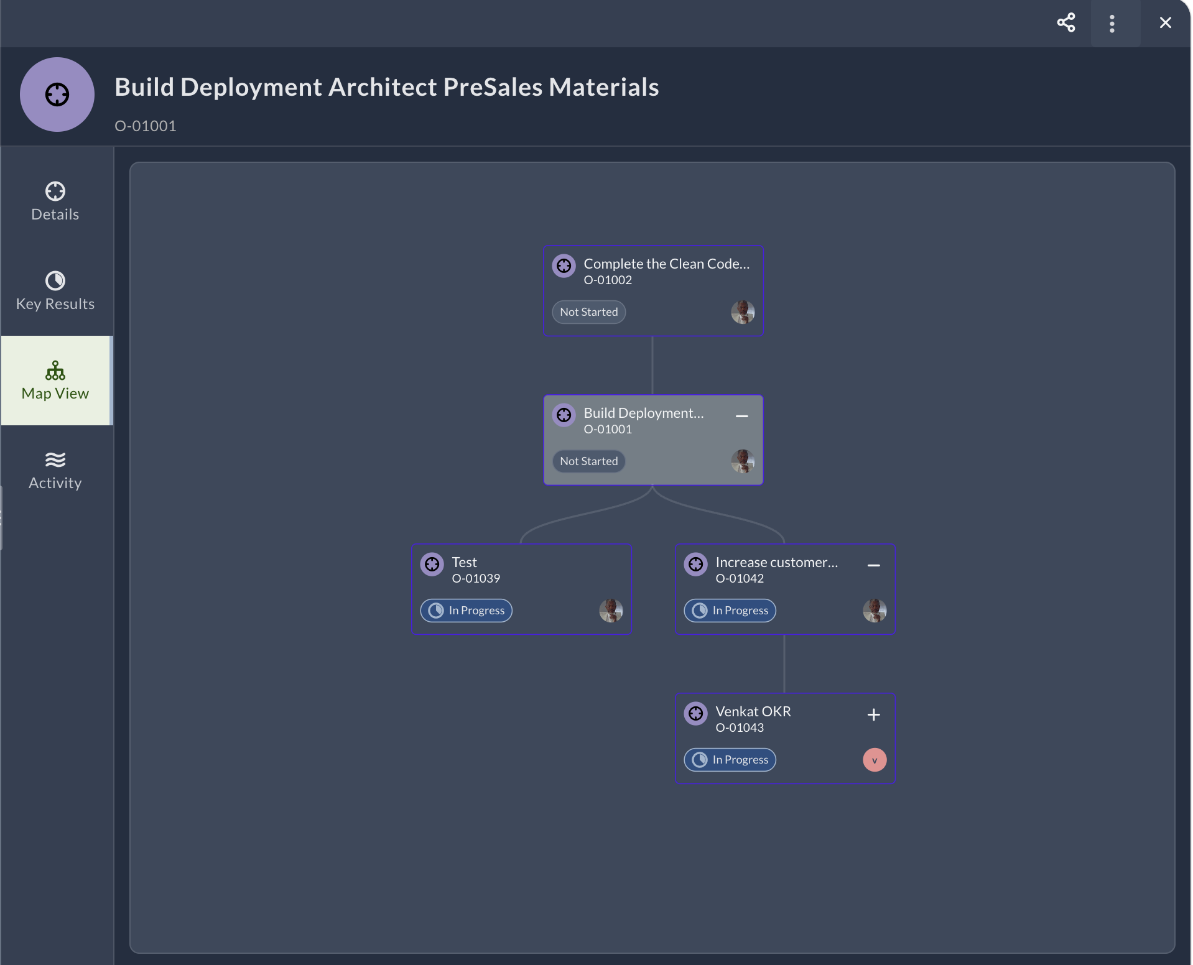Click the sidebar resize handle on left edge

point(1,518)
